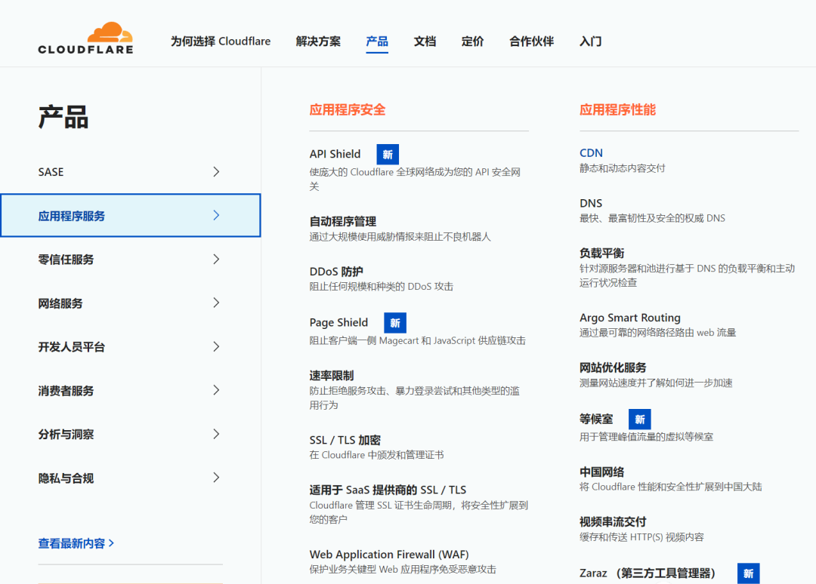Click the 新 badge beside 等候室
This screenshot has height=584, width=816.
click(x=640, y=420)
